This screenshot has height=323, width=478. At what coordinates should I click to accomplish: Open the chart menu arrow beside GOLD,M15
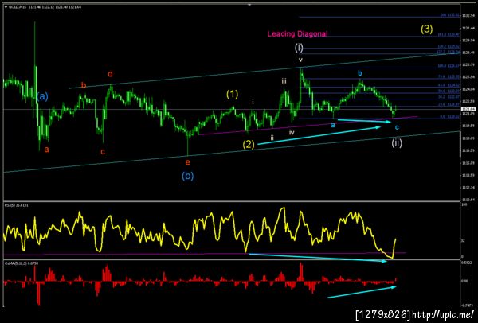point(6,6)
